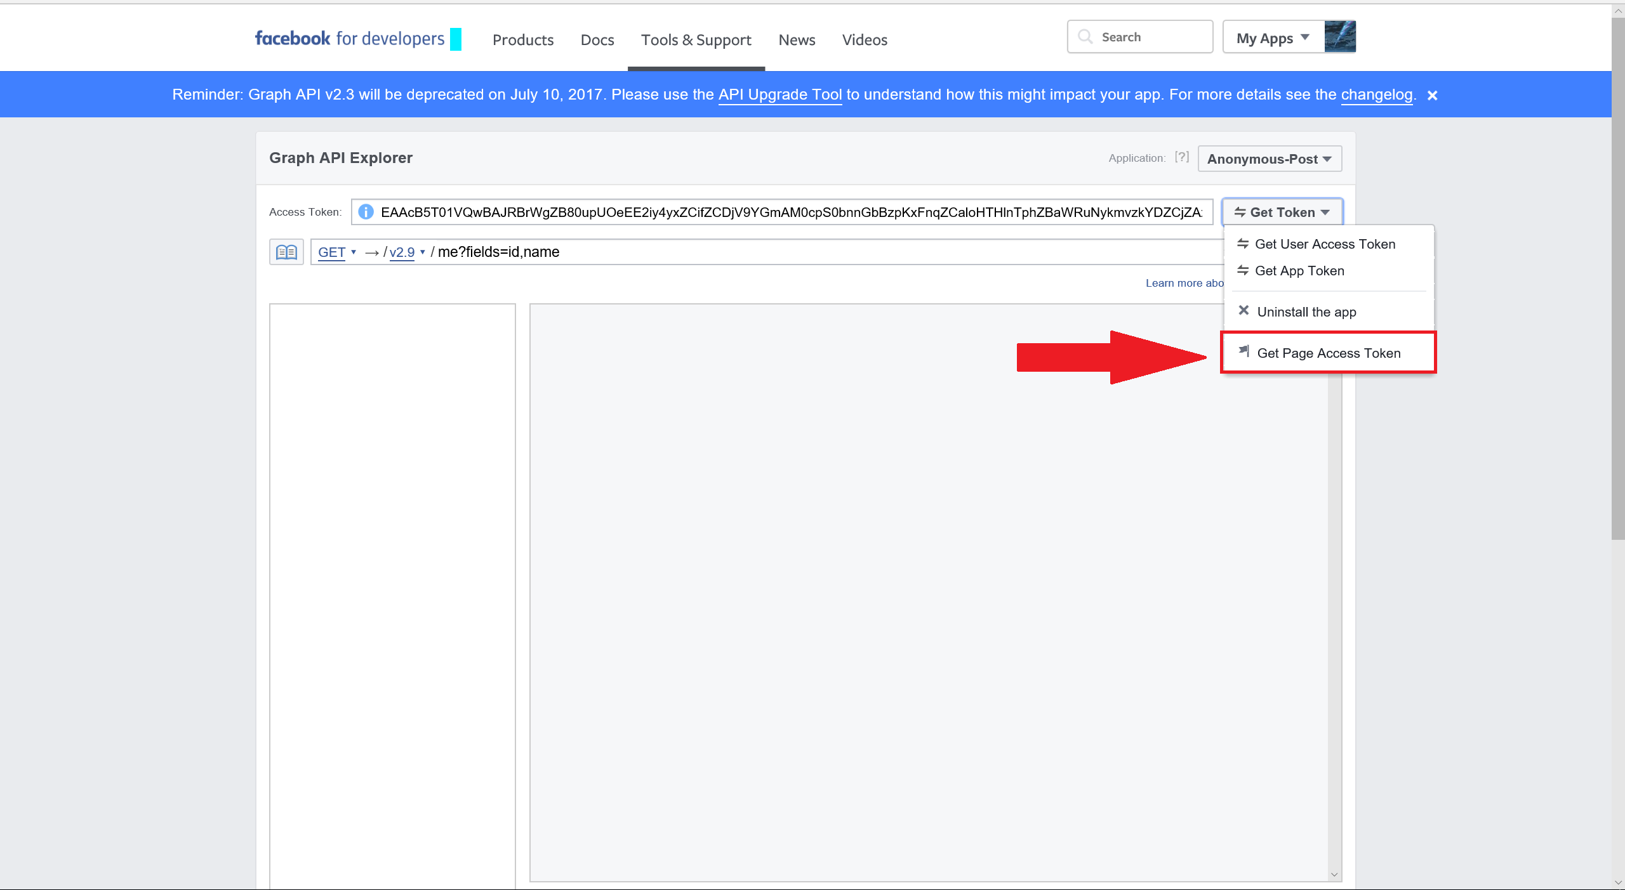Select Get User Access Token
Viewport: 1625px width, 890px height.
pos(1325,244)
